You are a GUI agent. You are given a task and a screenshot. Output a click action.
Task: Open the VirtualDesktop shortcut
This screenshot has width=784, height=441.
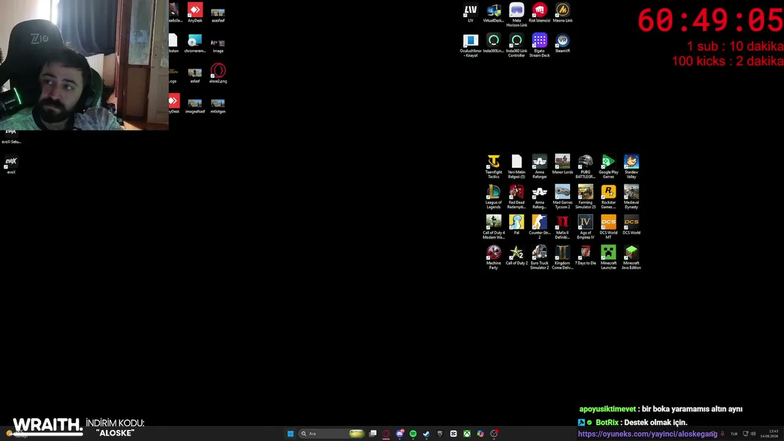click(x=494, y=13)
